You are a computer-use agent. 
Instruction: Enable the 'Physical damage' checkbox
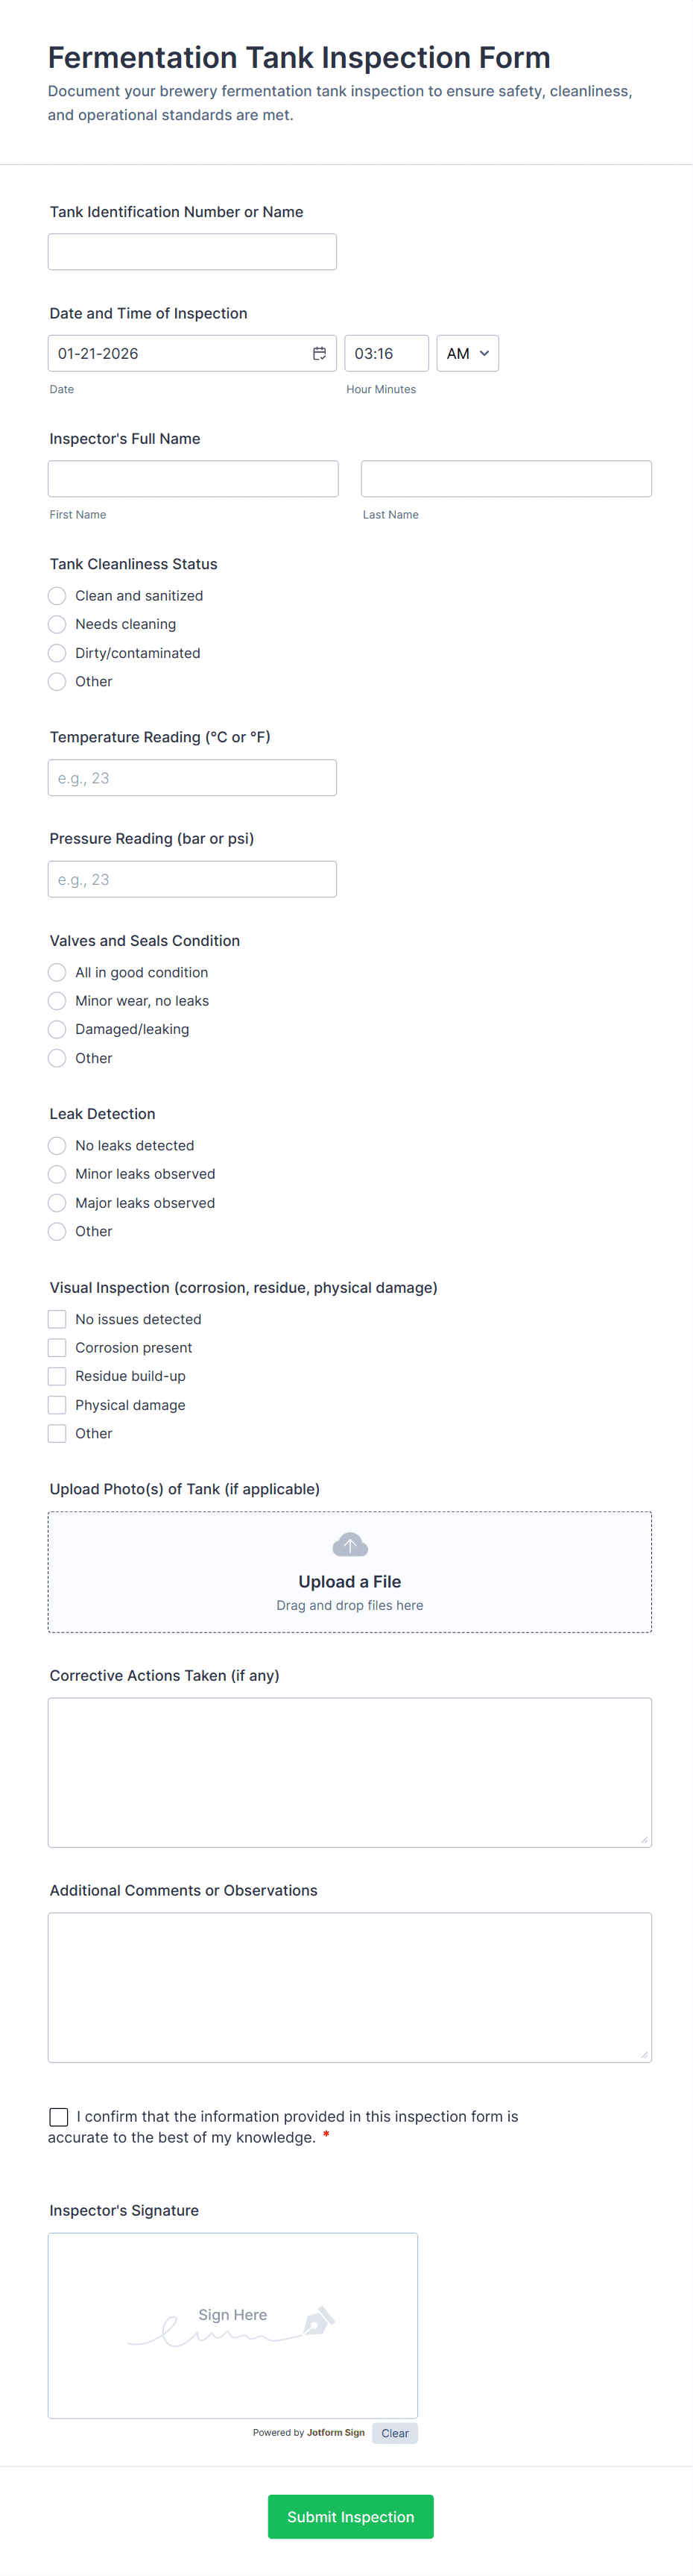[57, 1404]
